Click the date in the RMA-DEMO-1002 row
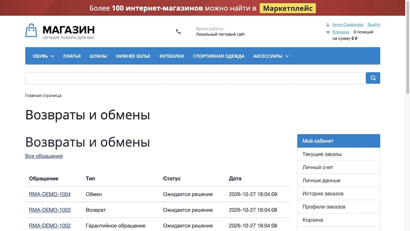The height and width of the screenshot is (231, 410). coord(253,226)
